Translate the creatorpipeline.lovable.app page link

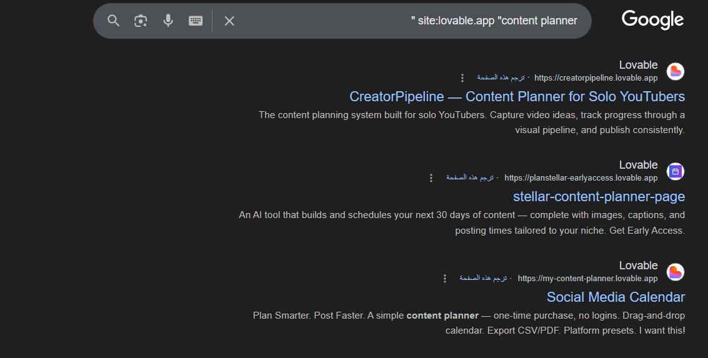(x=501, y=77)
